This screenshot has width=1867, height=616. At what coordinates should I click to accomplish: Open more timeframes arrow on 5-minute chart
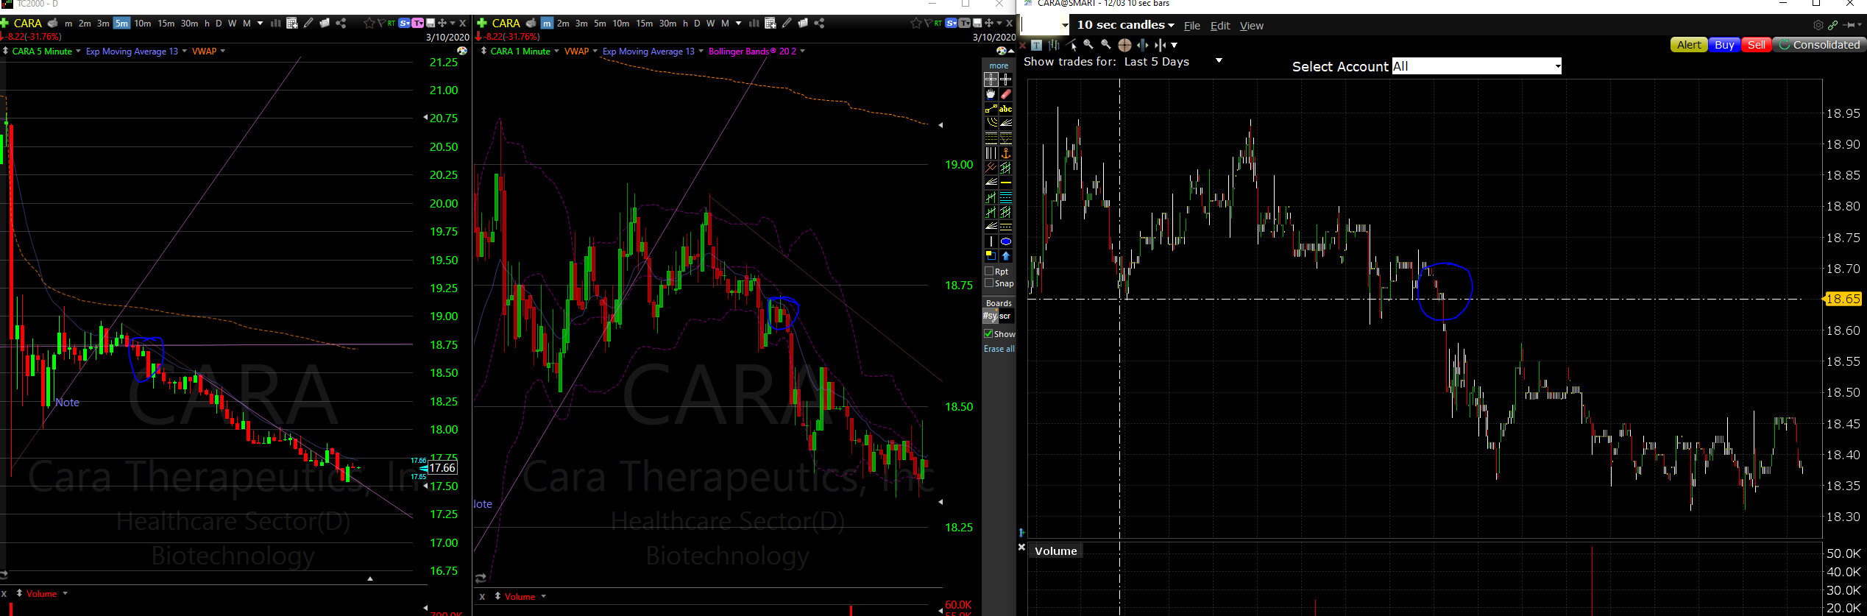(260, 24)
